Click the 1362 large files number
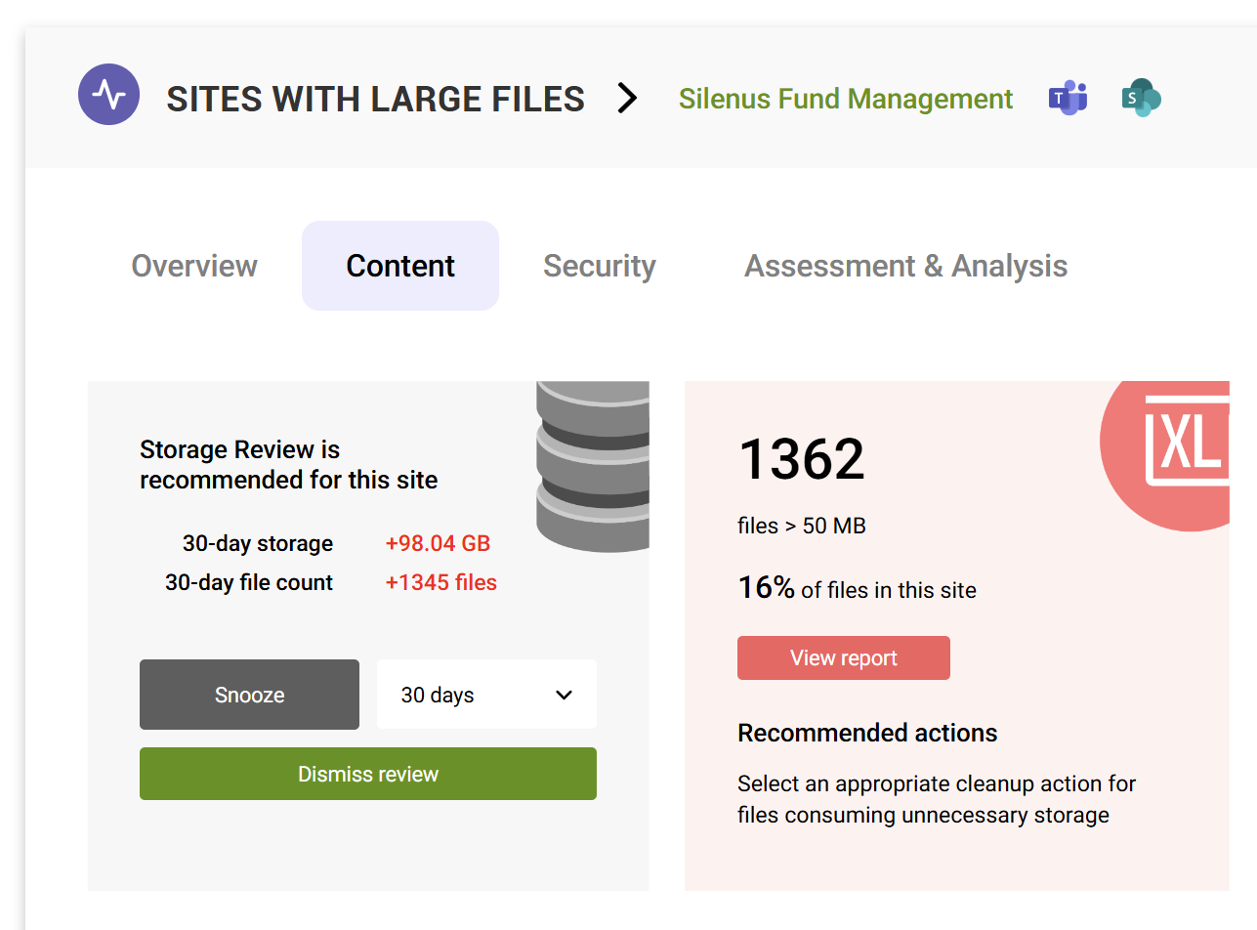The width and height of the screenshot is (1257, 930). pos(802,459)
